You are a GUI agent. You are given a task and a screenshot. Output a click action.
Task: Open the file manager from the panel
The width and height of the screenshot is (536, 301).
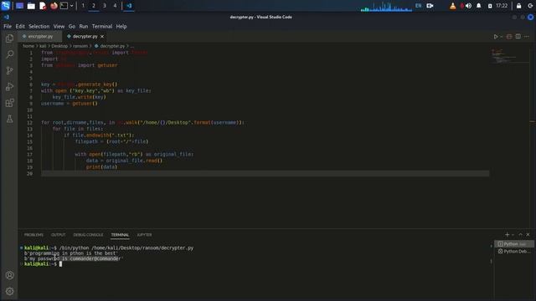31,6
